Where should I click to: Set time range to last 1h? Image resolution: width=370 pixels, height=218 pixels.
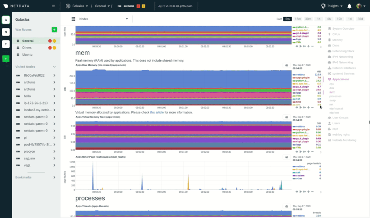click(x=319, y=19)
